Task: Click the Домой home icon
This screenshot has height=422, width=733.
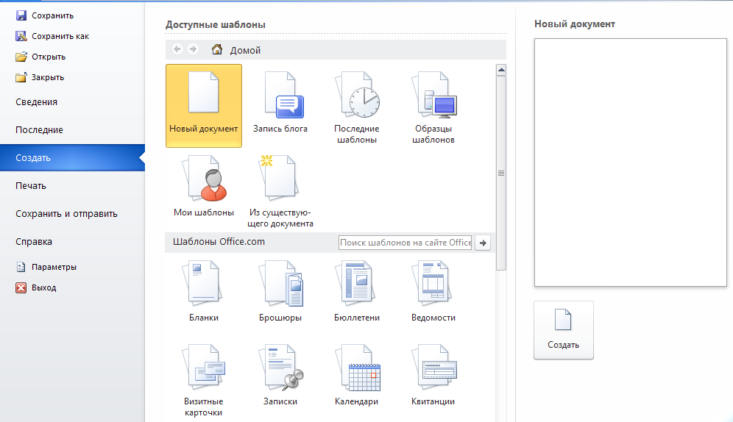Action: click(x=217, y=49)
